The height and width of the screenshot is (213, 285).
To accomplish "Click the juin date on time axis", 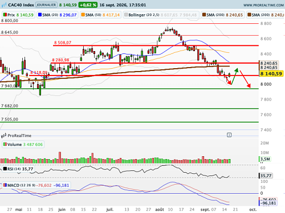I will point(62,210).
